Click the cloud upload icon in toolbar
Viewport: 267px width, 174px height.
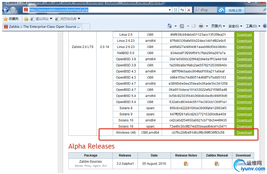[221, 10]
